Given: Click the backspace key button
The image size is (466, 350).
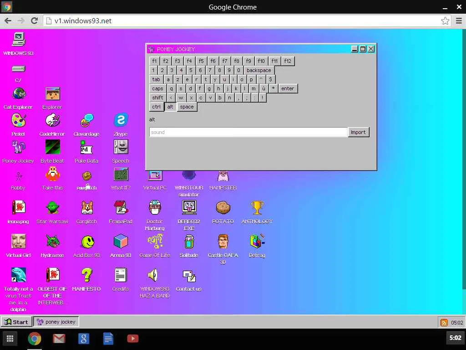Looking at the screenshot, I should coord(259,70).
